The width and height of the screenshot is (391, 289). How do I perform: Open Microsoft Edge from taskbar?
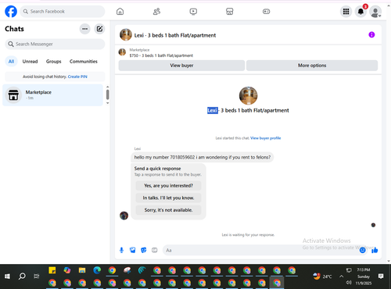pos(97,270)
